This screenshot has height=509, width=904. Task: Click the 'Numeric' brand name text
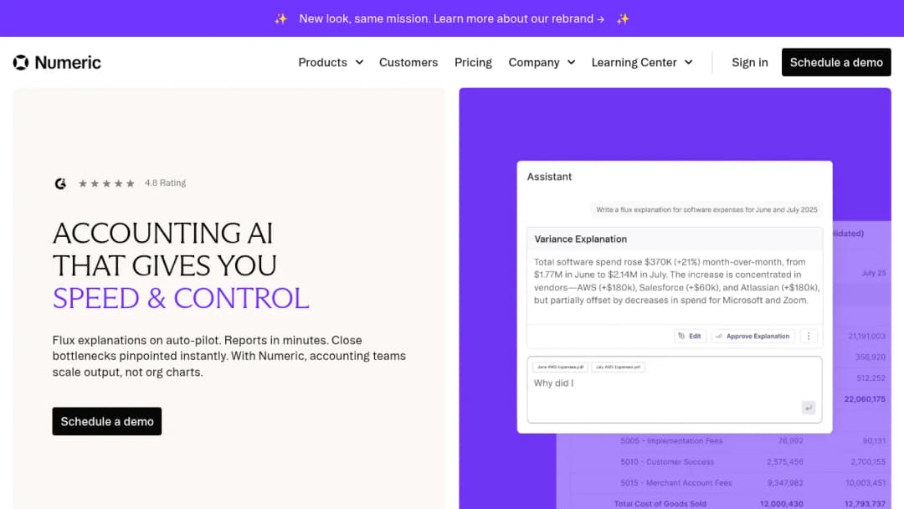click(68, 62)
